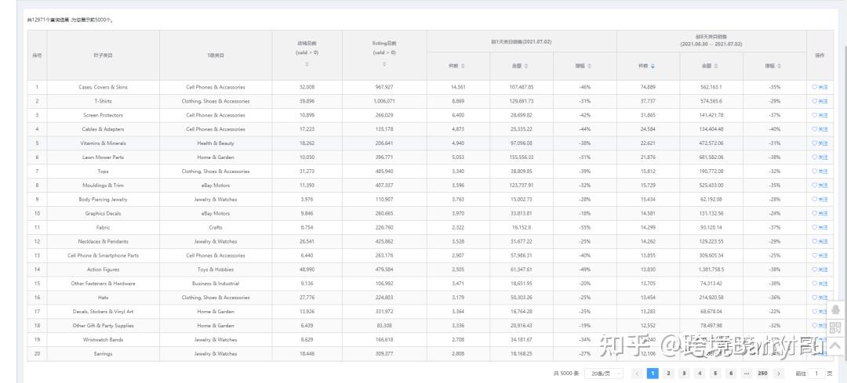The image size is (847, 383).
Task: Sort 前1天 件数 column
Action: coord(463,66)
